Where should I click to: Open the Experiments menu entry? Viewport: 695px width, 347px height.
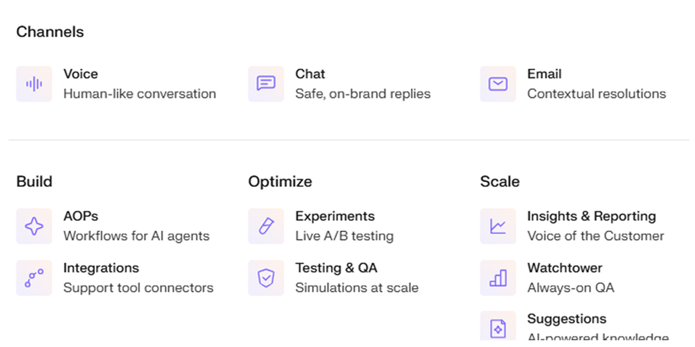[335, 216]
